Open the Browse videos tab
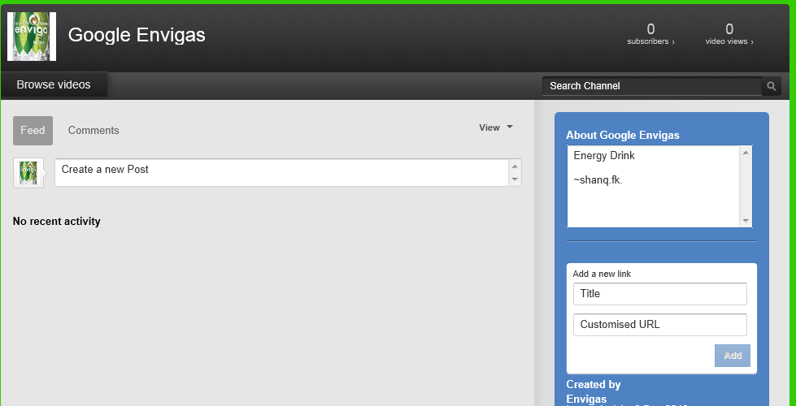The height and width of the screenshot is (406, 796). tap(54, 84)
